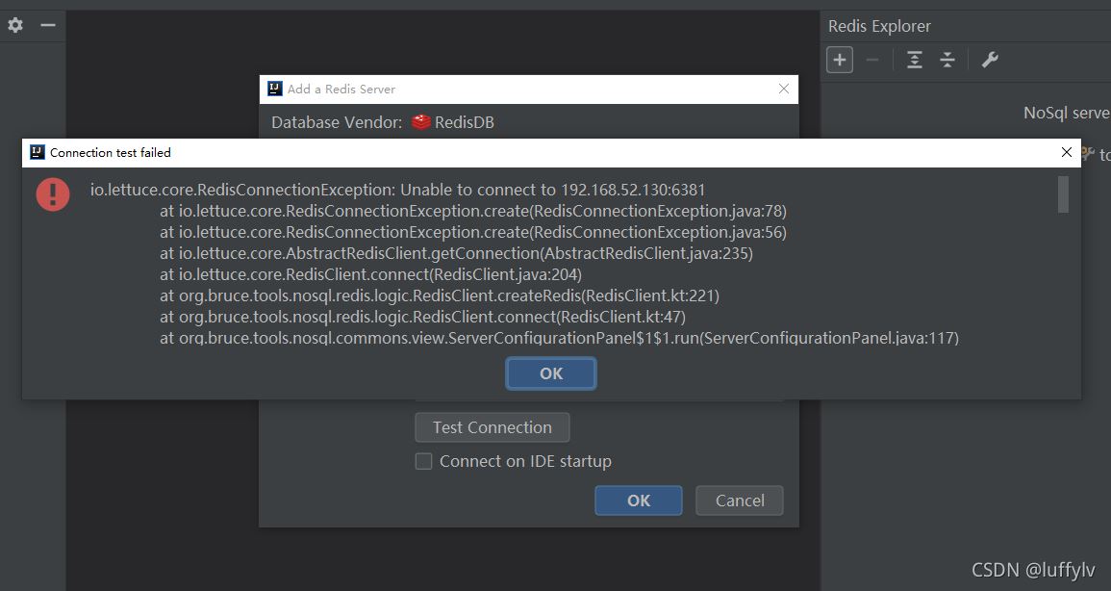Open the gear options in left panel
Screen dimensions: 1111x591
pyautogui.click(x=15, y=25)
